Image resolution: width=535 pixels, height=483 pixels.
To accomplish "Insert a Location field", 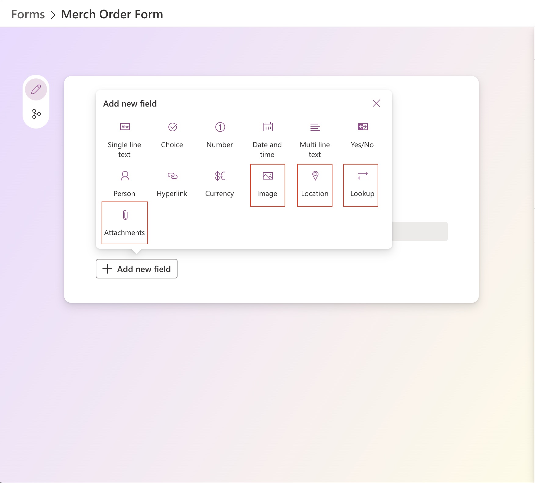I will 315,185.
